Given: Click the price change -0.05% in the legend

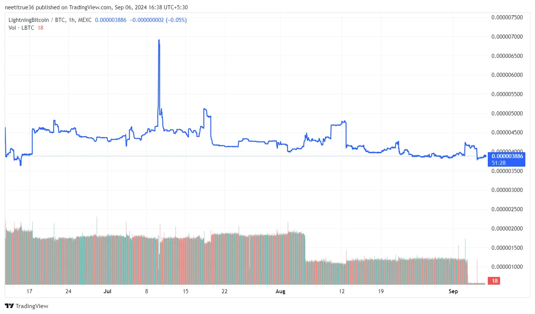Looking at the screenshot, I should point(176,20).
